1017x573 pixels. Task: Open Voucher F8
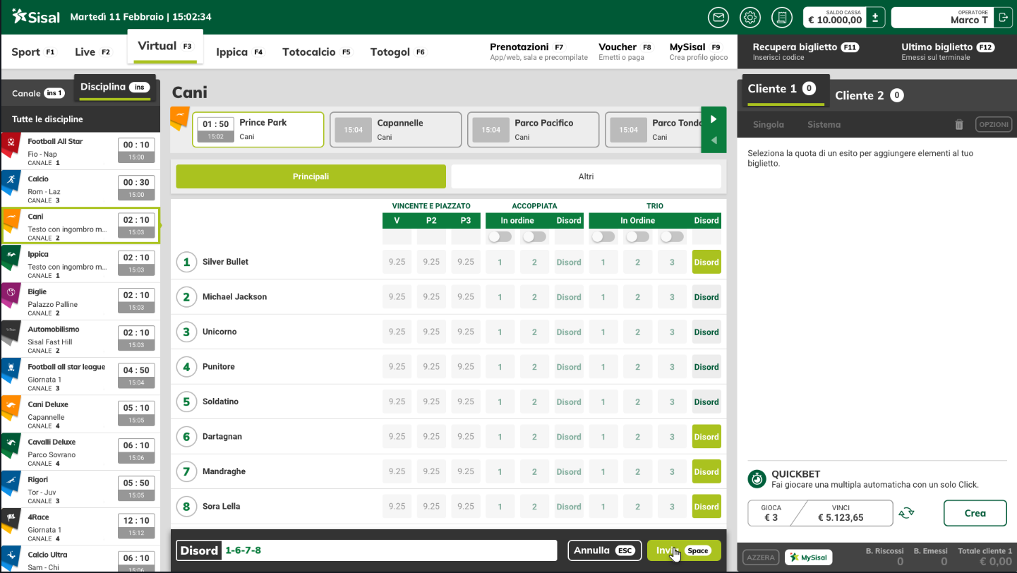point(626,52)
